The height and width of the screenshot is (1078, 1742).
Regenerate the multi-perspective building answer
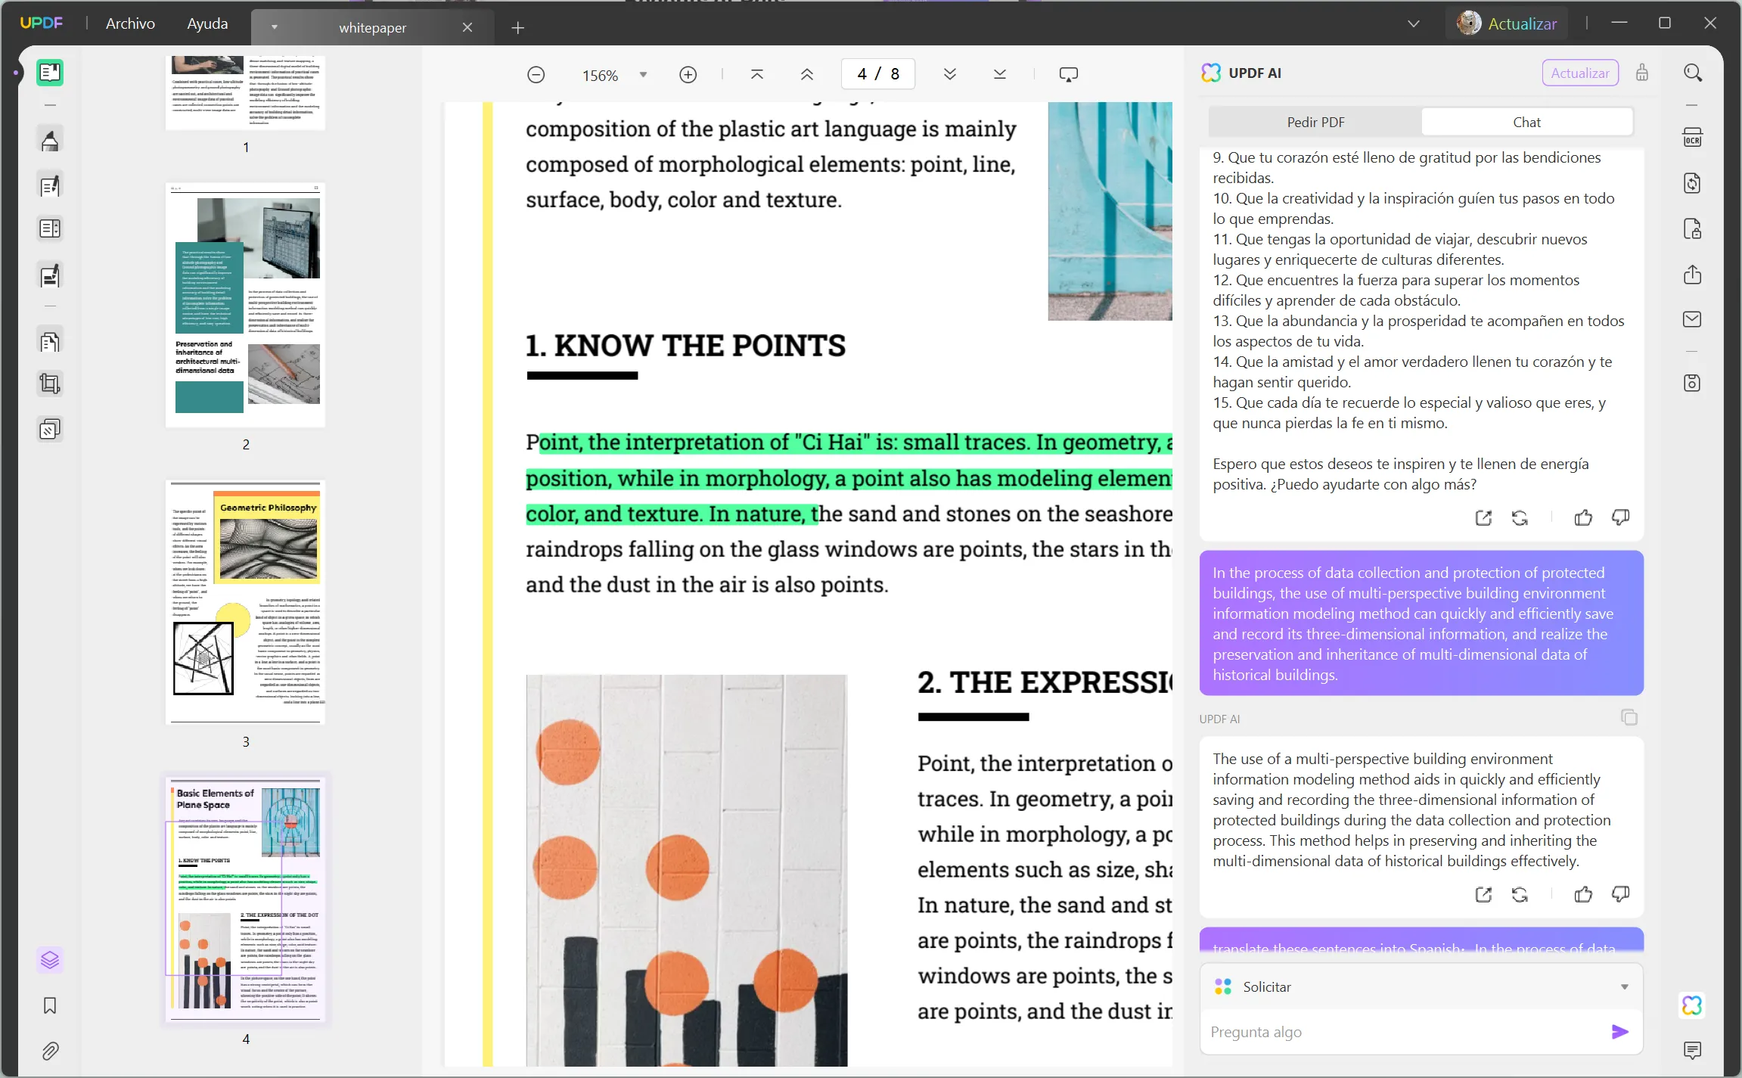click(1520, 895)
